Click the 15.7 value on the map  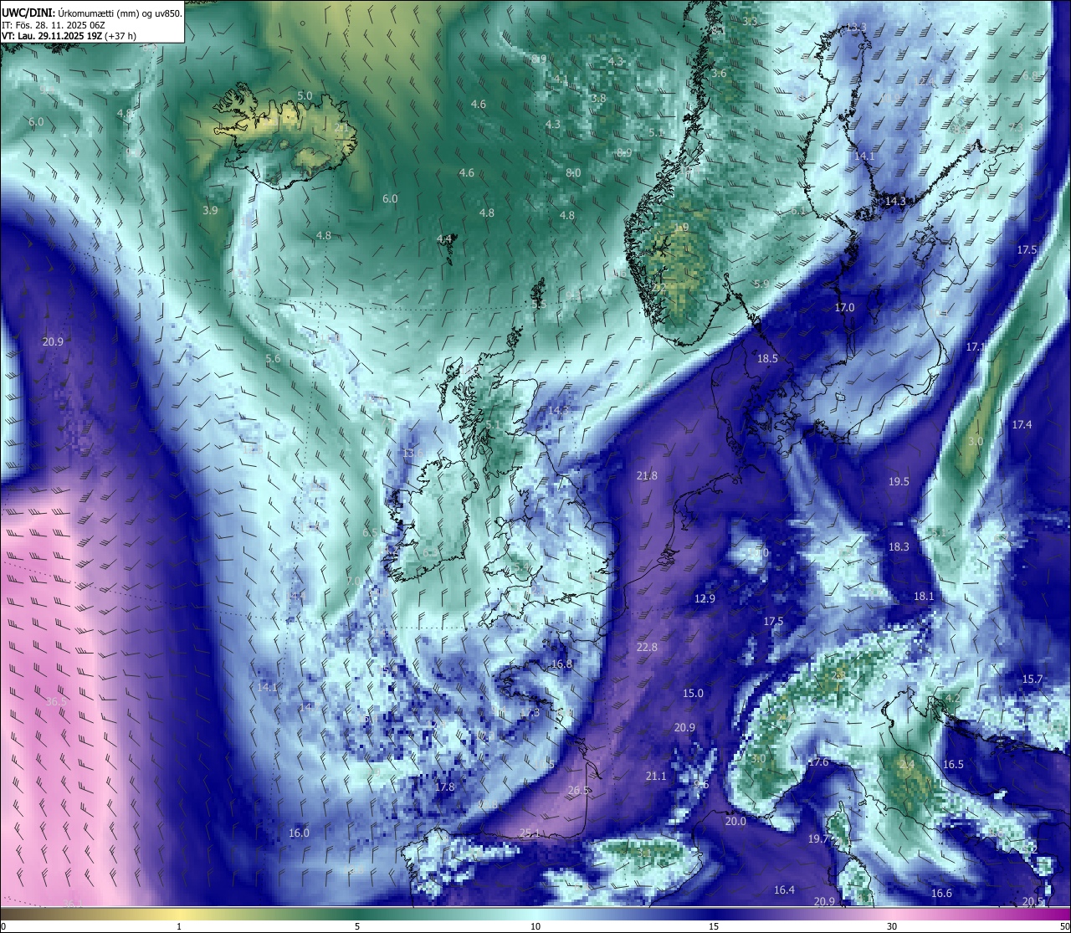(1033, 679)
